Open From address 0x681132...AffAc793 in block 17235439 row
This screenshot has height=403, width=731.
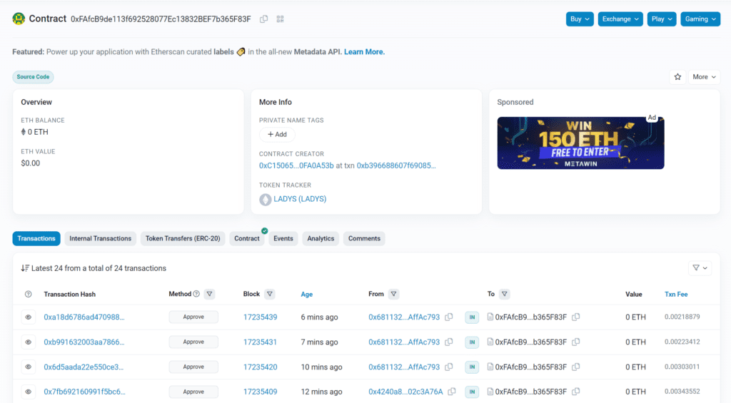[404, 317]
